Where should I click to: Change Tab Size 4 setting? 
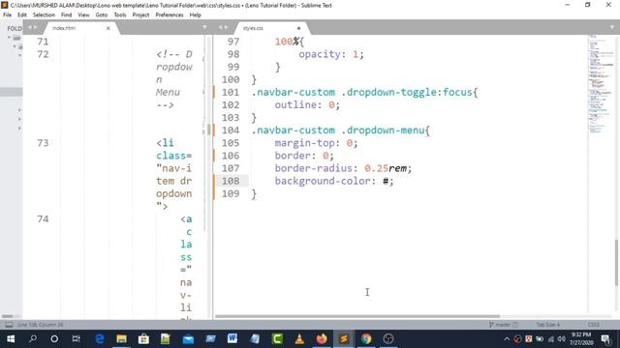[547, 325]
